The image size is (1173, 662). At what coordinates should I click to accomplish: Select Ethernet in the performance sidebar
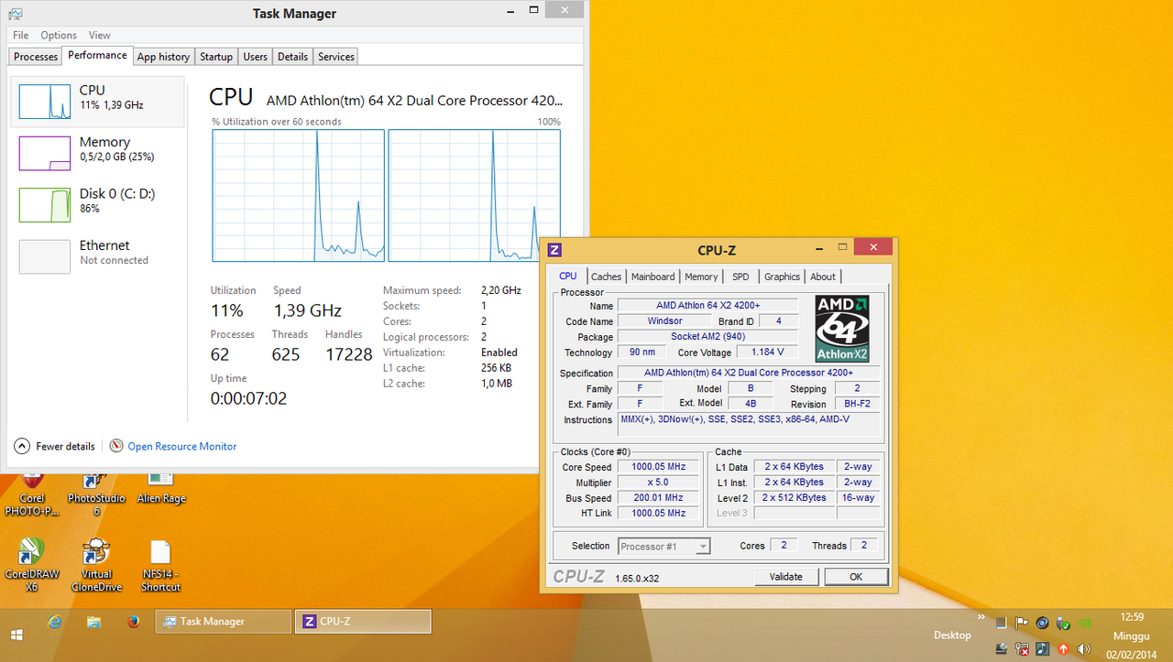[x=97, y=256]
